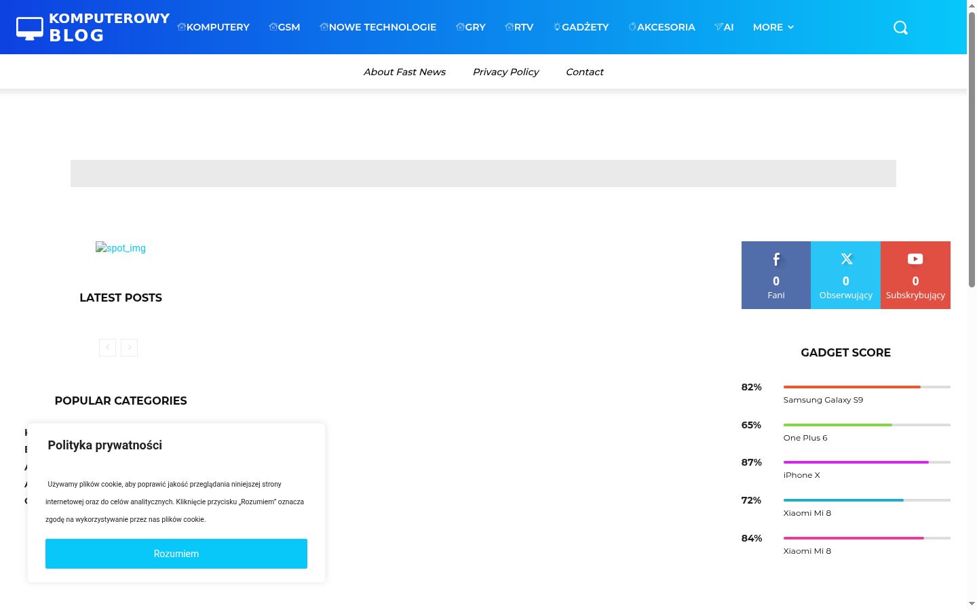Click the LATEST POSTS heading
The width and height of the screenshot is (977, 610).
pyautogui.click(x=121, y=298)
